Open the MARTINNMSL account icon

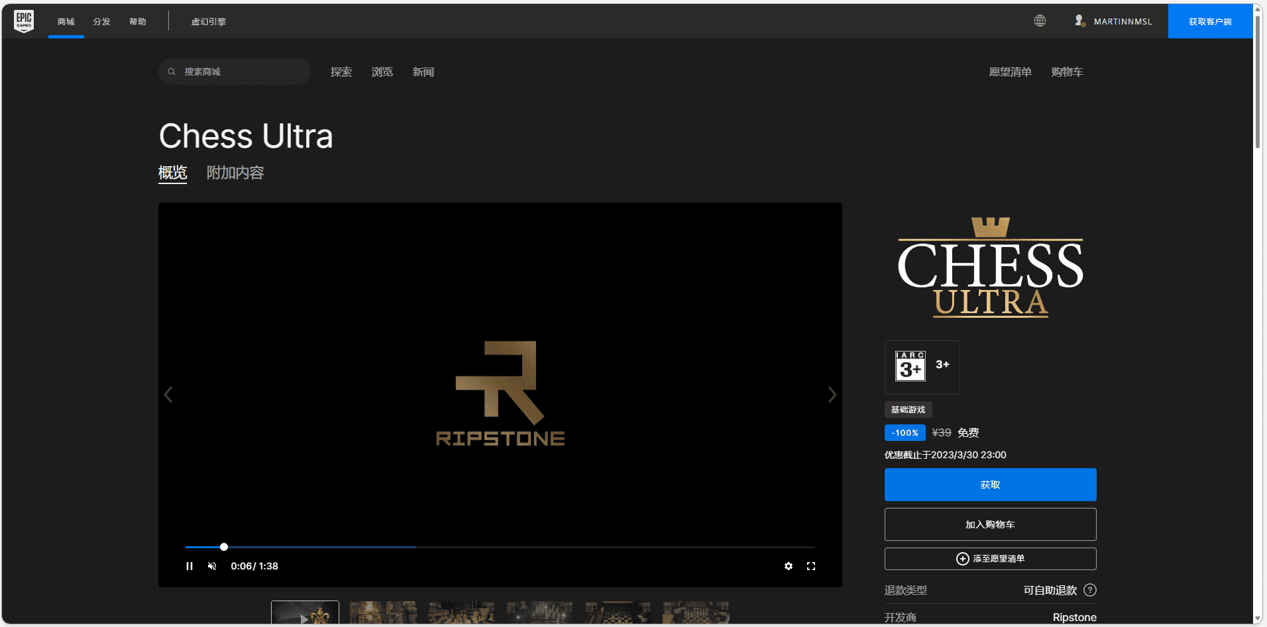1079,21
